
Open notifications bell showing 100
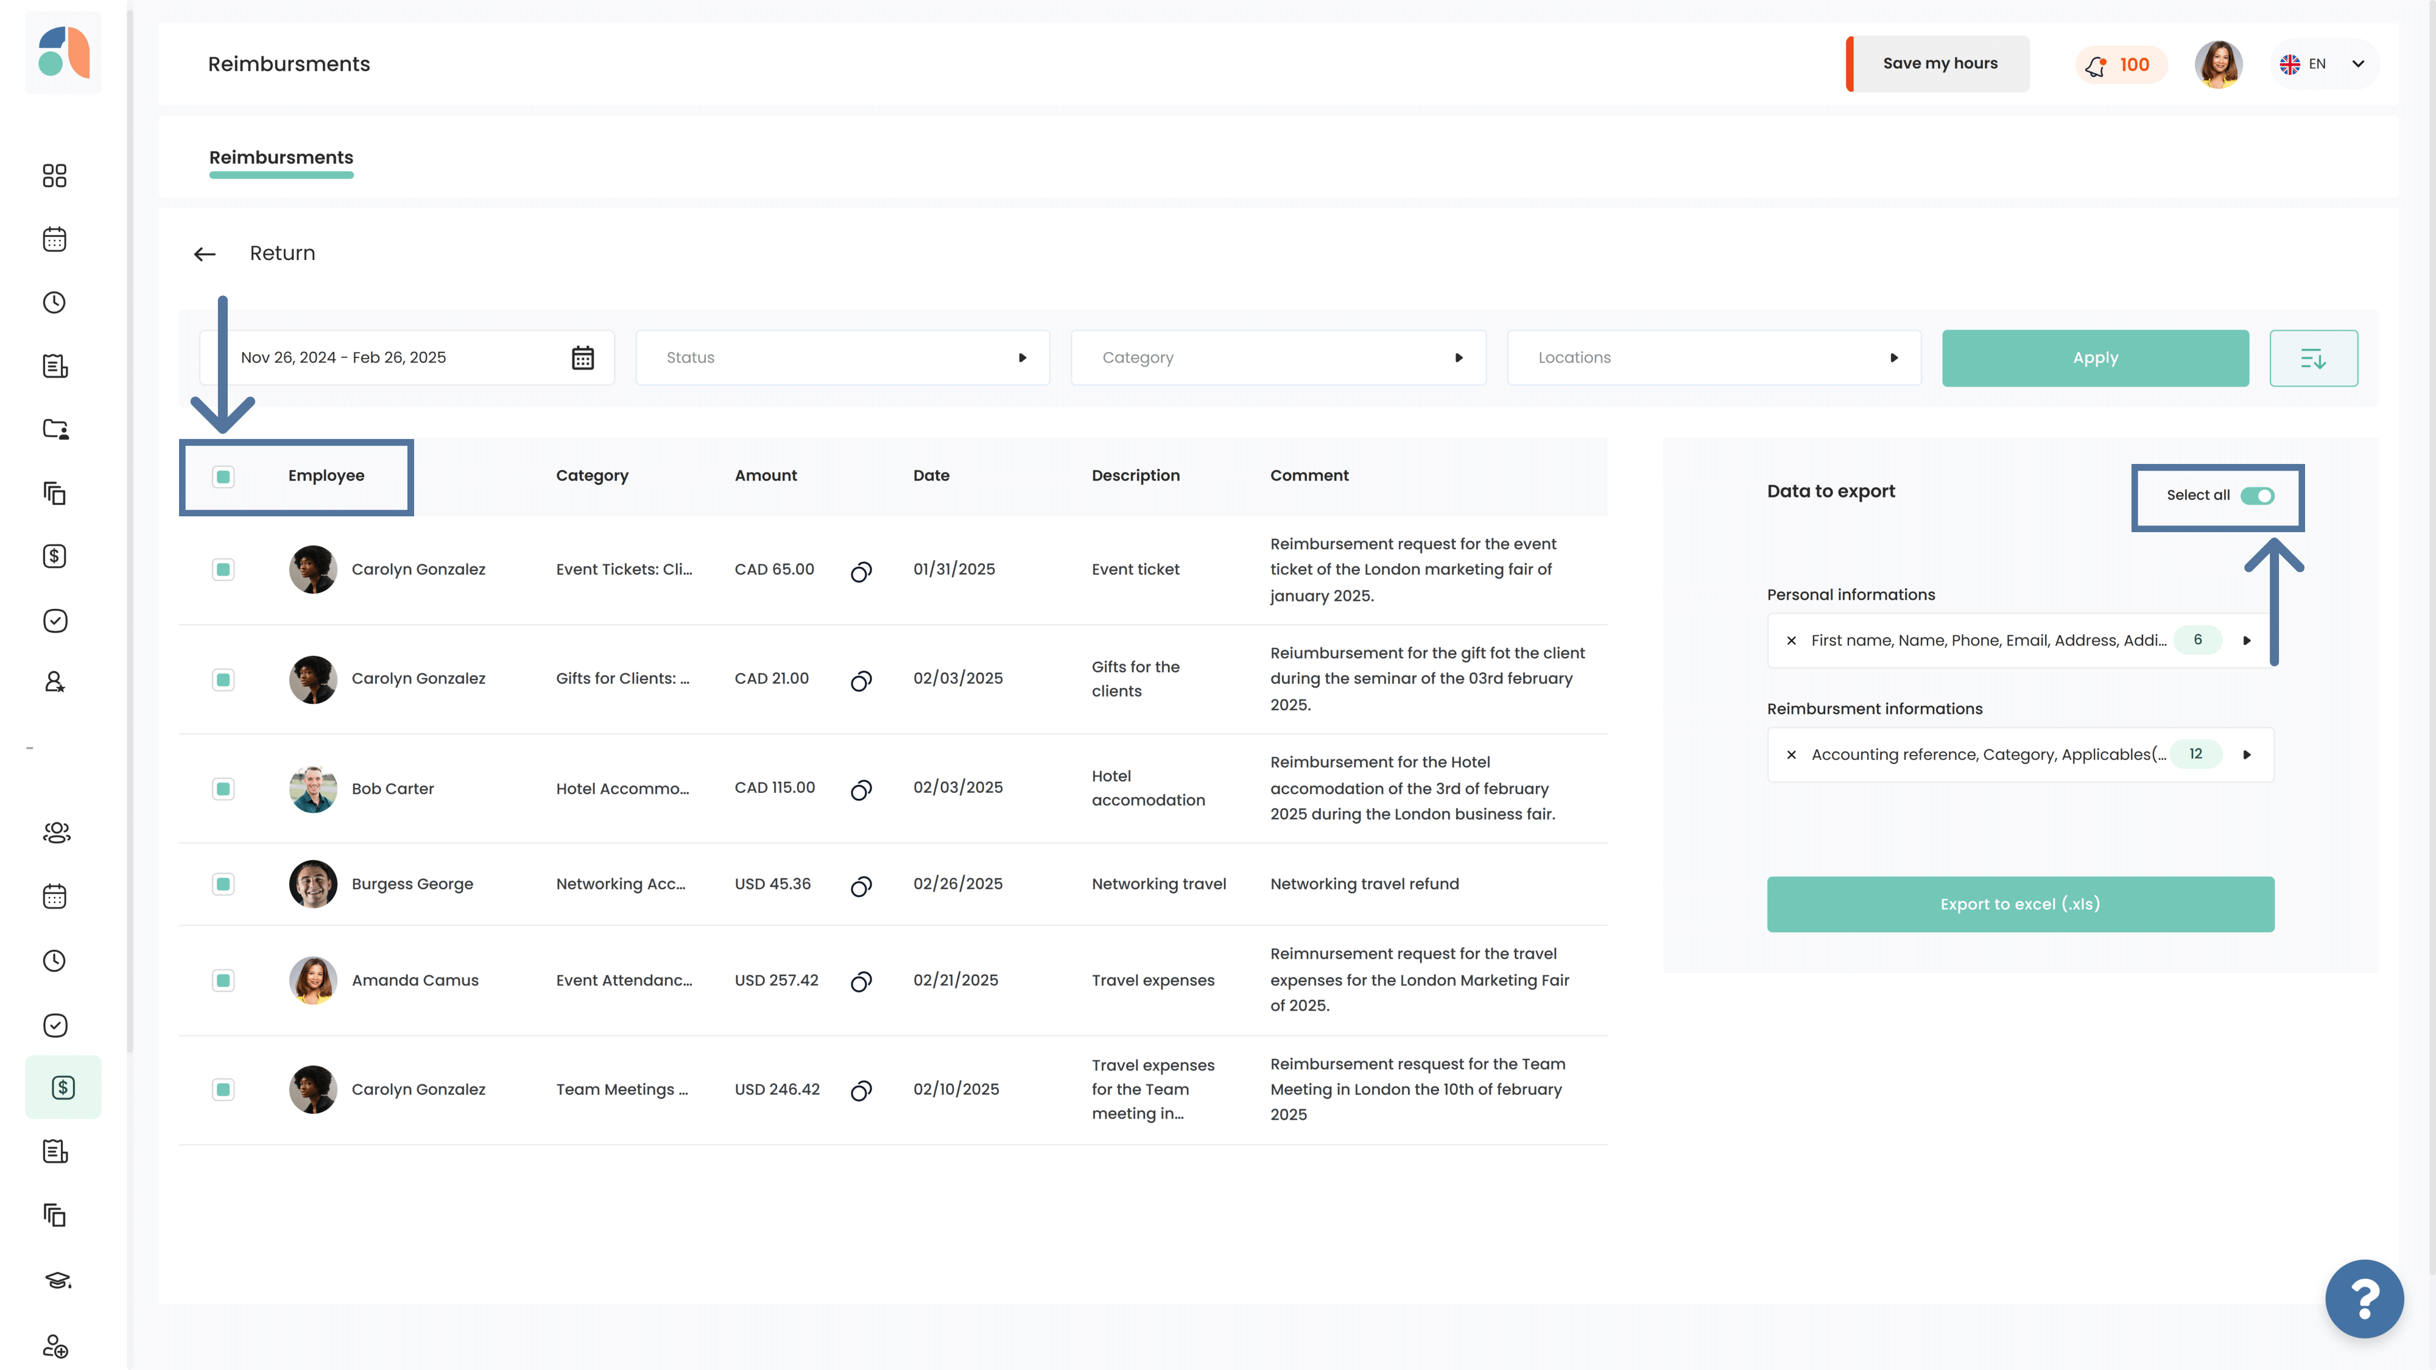pyautogui.click(x=2120, y=65)
